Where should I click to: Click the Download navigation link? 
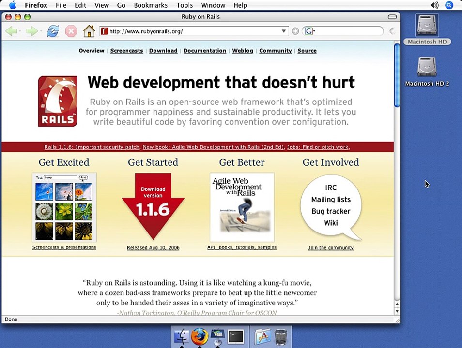click(x=163, y=51)
